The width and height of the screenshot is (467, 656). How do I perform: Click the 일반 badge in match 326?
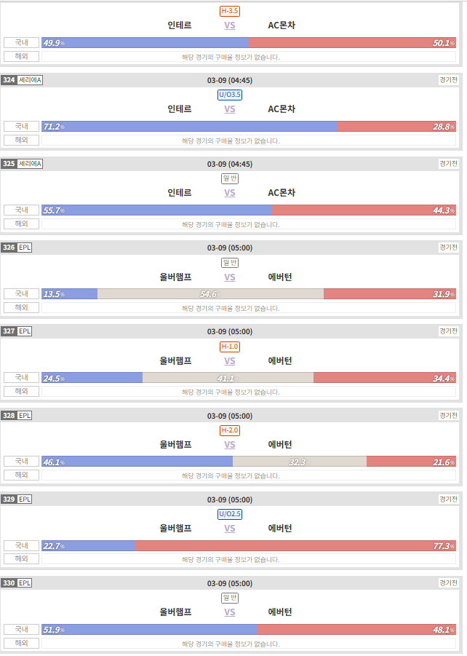click(230, 263)
